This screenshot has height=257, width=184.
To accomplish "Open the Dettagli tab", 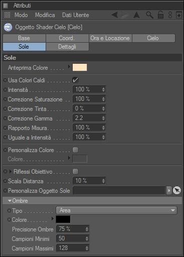I will (x=67, y=47).
